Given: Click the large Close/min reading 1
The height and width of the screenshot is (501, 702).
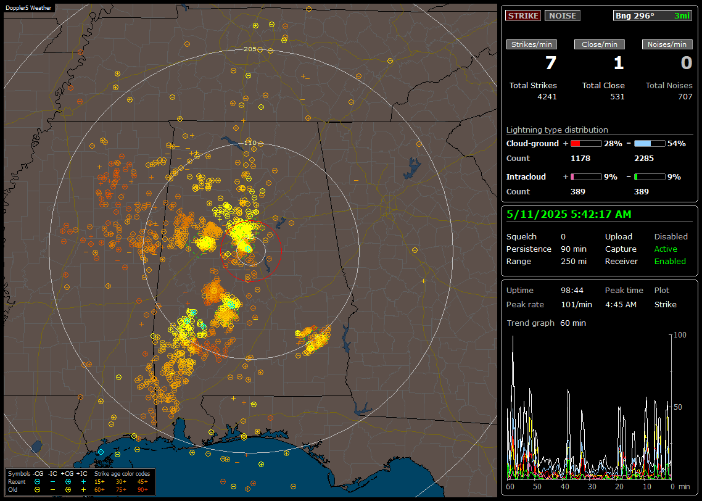Looking at the screenshot, I should [x=619, y=63].
